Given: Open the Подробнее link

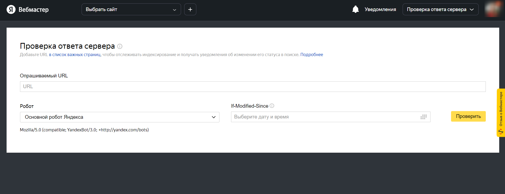Looking at the screenshot, I should (x=312, y=55).
